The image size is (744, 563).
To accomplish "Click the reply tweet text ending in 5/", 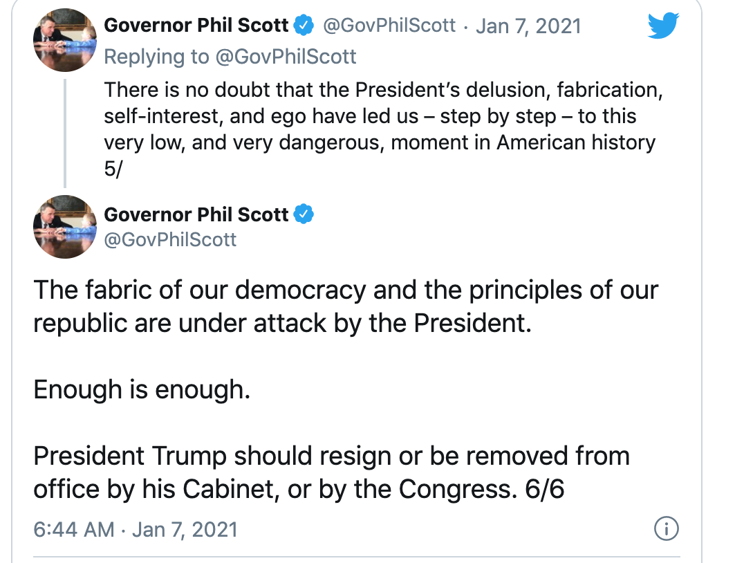I will [383, 129].
